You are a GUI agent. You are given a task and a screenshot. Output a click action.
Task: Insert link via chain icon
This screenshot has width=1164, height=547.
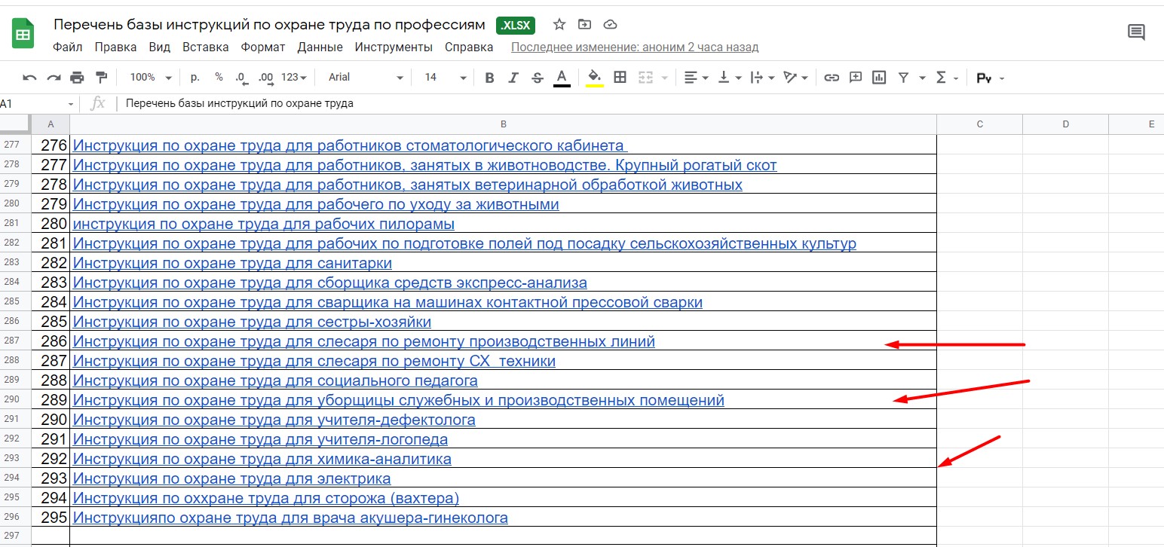point(832,78)
